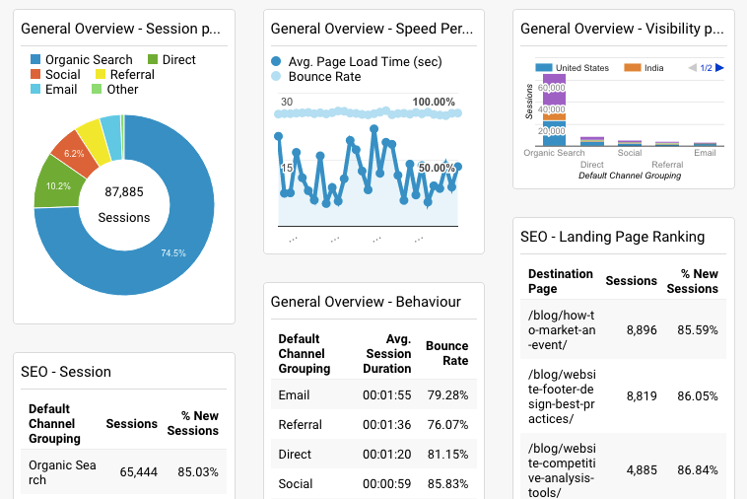The image size is (747, 499).
Task: Click the SEO - Landing Page Ranking title
Action: click(x=612, y=237)
